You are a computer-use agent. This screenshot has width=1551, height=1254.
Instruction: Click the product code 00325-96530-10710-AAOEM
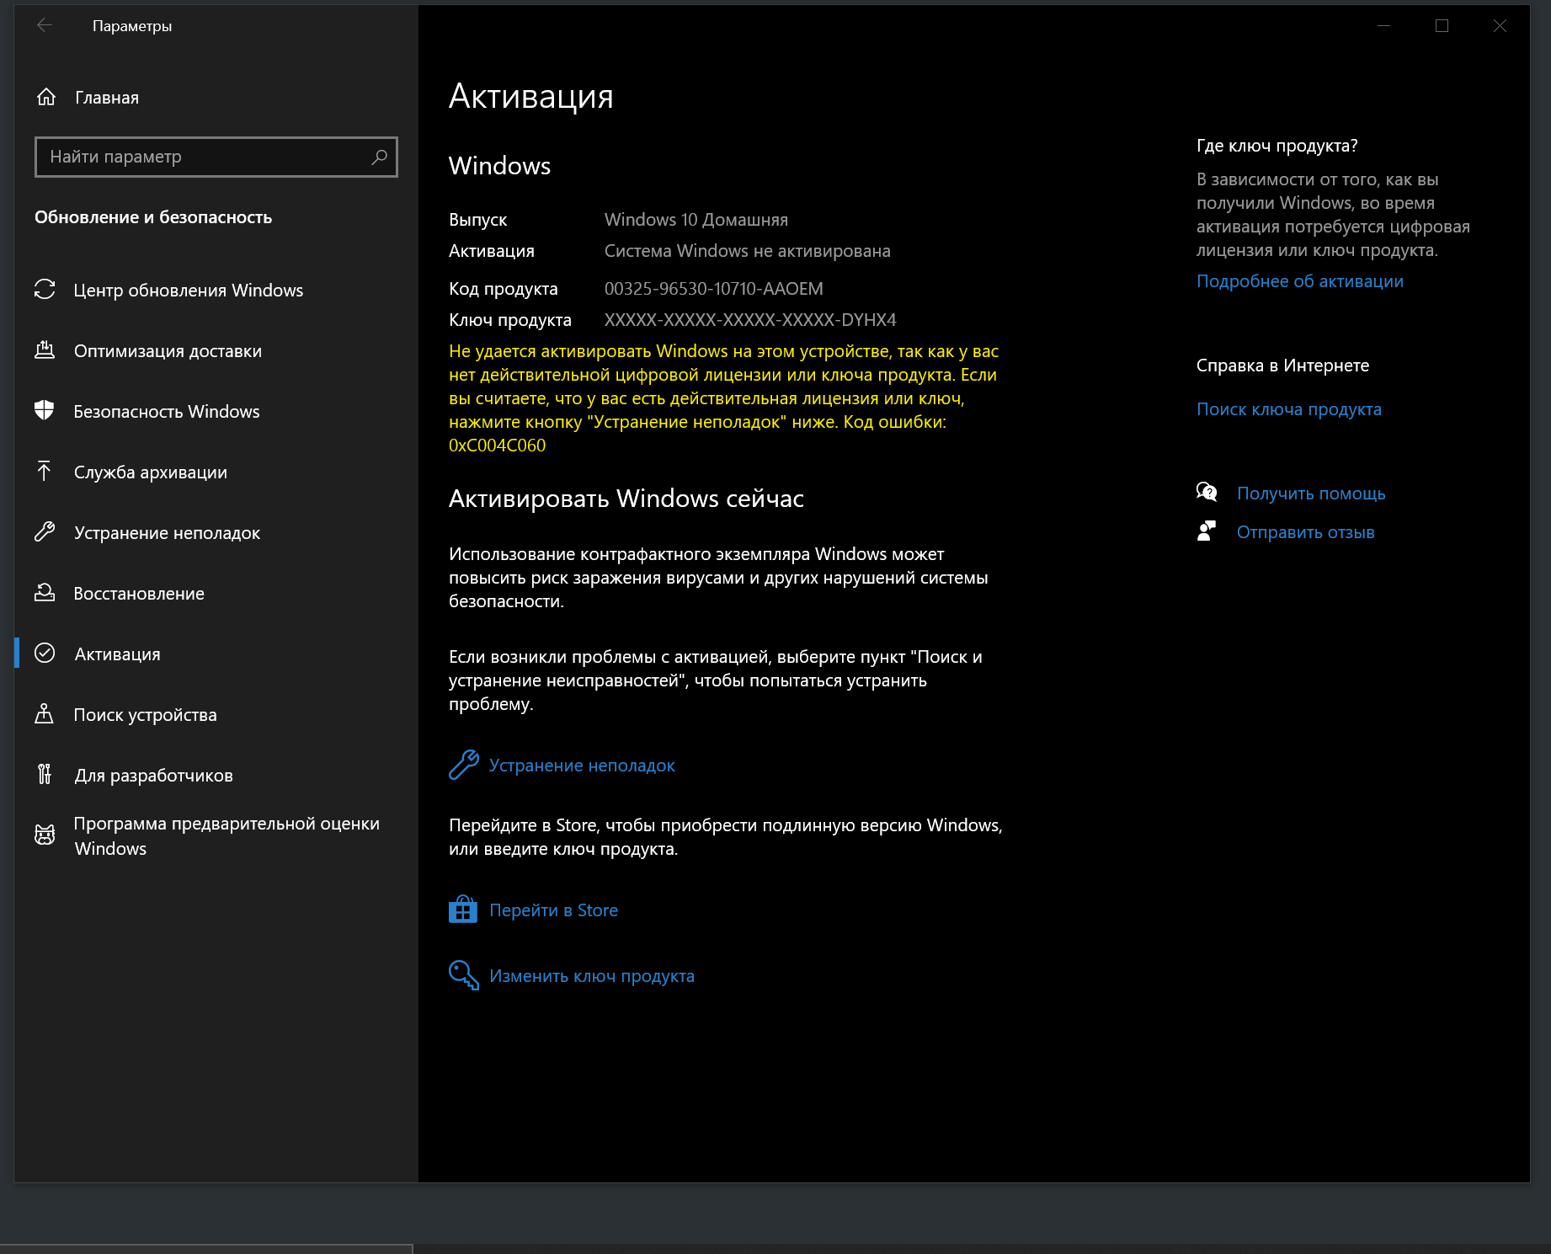[x=714, y=288]
